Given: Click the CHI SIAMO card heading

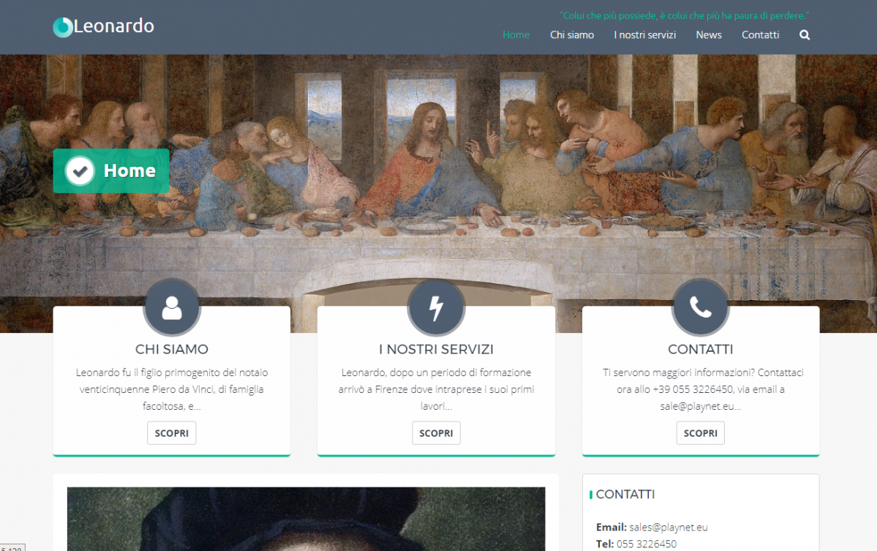Looking at the screenshot, I should 172,349.
